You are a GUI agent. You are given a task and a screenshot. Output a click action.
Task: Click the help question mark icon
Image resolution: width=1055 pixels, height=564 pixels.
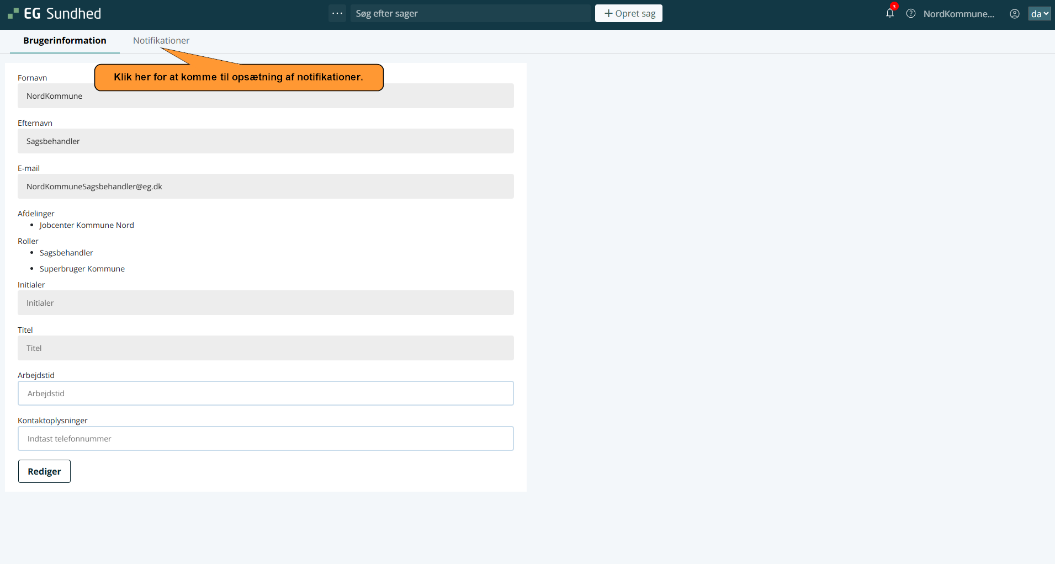[911, 14]
